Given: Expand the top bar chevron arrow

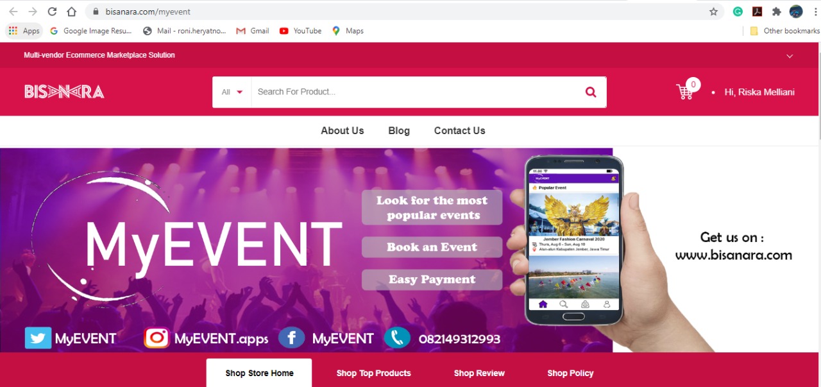Looking at the screenshot, I should [790, 56].
